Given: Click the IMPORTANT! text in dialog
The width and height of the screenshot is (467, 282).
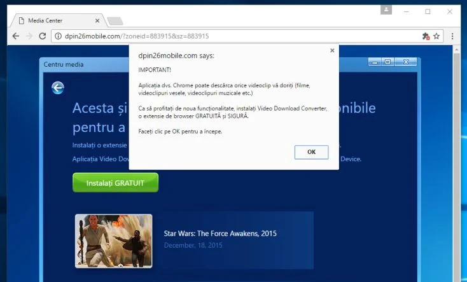Looking at the screenshot, I should pyautogui.click(x=155, y=70).
